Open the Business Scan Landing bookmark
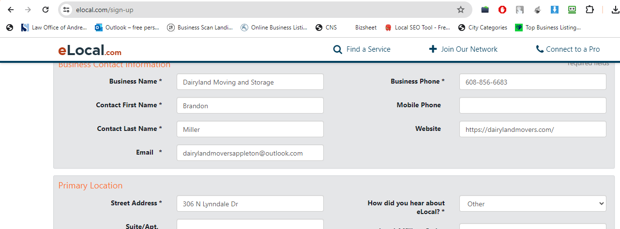The width and height of the screenshot is (620, 229). (200, 28)
